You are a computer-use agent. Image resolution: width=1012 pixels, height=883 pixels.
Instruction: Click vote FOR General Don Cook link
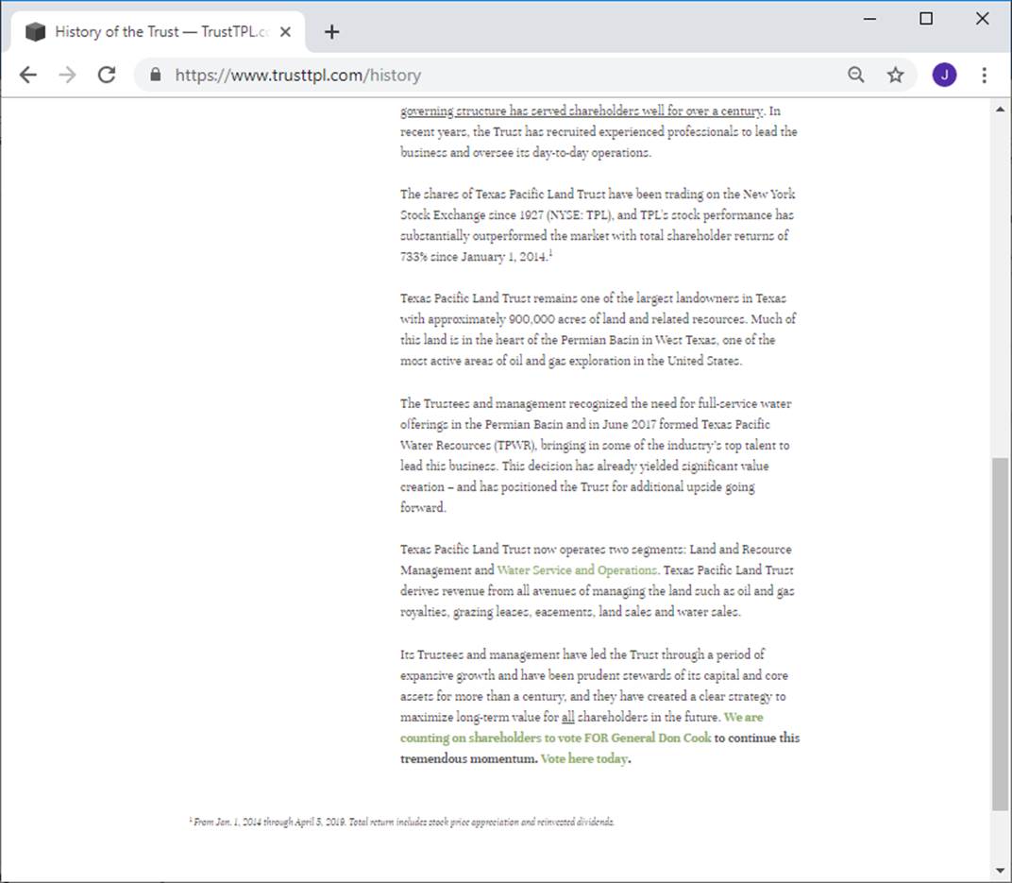555,738
